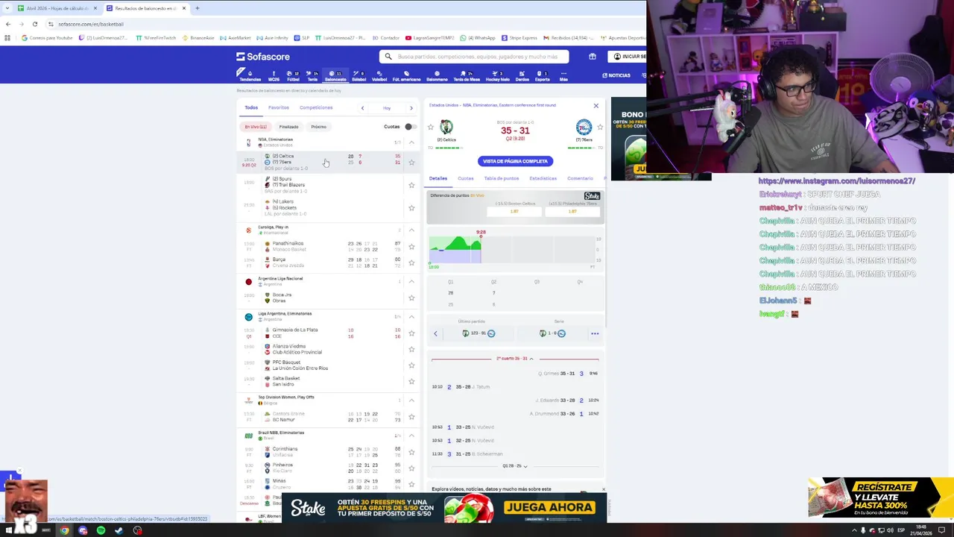This screenshot has height=537, width=954.
Task: Switch to the Todos tab
Action: click(251, 108)
